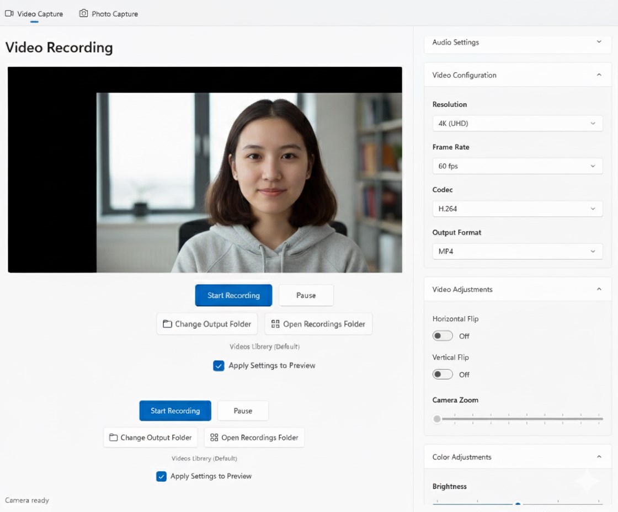Collapse the Video Configuration section
Image resolution: width=618 pixels, height=512 pixels.
coord(599,75)
